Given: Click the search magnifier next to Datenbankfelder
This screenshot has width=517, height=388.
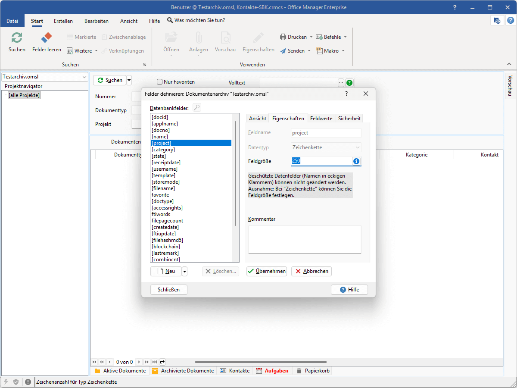Looking at the screenshot, I should coord(196,108).
